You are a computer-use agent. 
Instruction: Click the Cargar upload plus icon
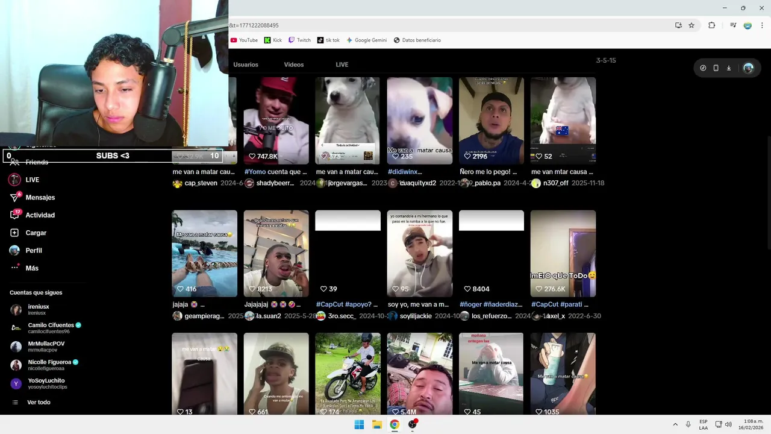click(14, 233)
